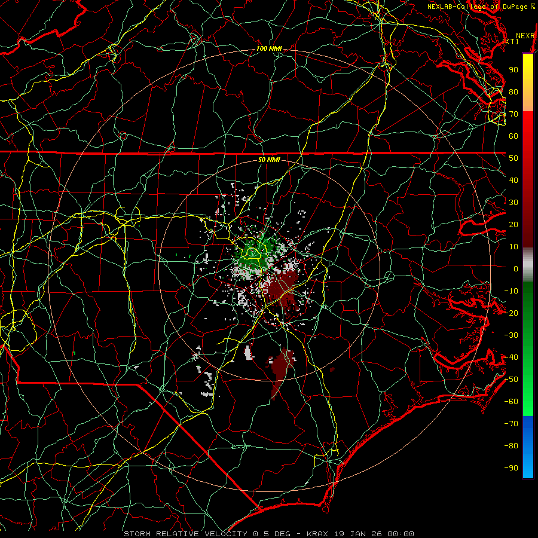The image size is (538, 538).
Task: Click the "50 NMI" range ring label
Action: pyautogui.click(x=269, y=160)
